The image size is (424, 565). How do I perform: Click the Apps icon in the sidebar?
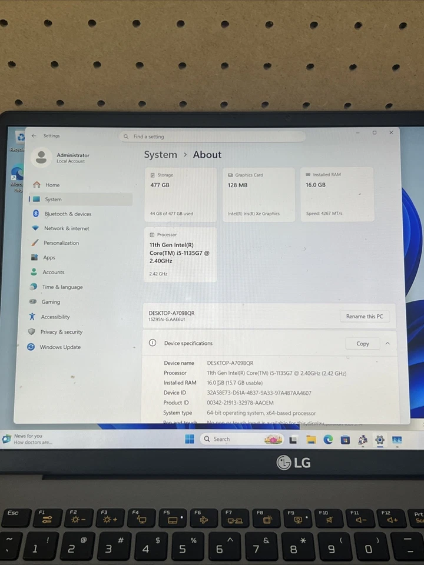point(34,257)
